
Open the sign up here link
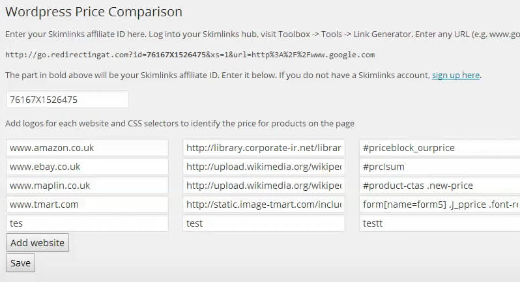(x=455, y=76)
